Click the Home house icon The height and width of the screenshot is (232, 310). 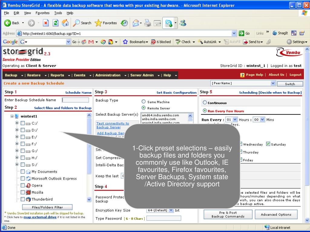(x=65, y=23)
